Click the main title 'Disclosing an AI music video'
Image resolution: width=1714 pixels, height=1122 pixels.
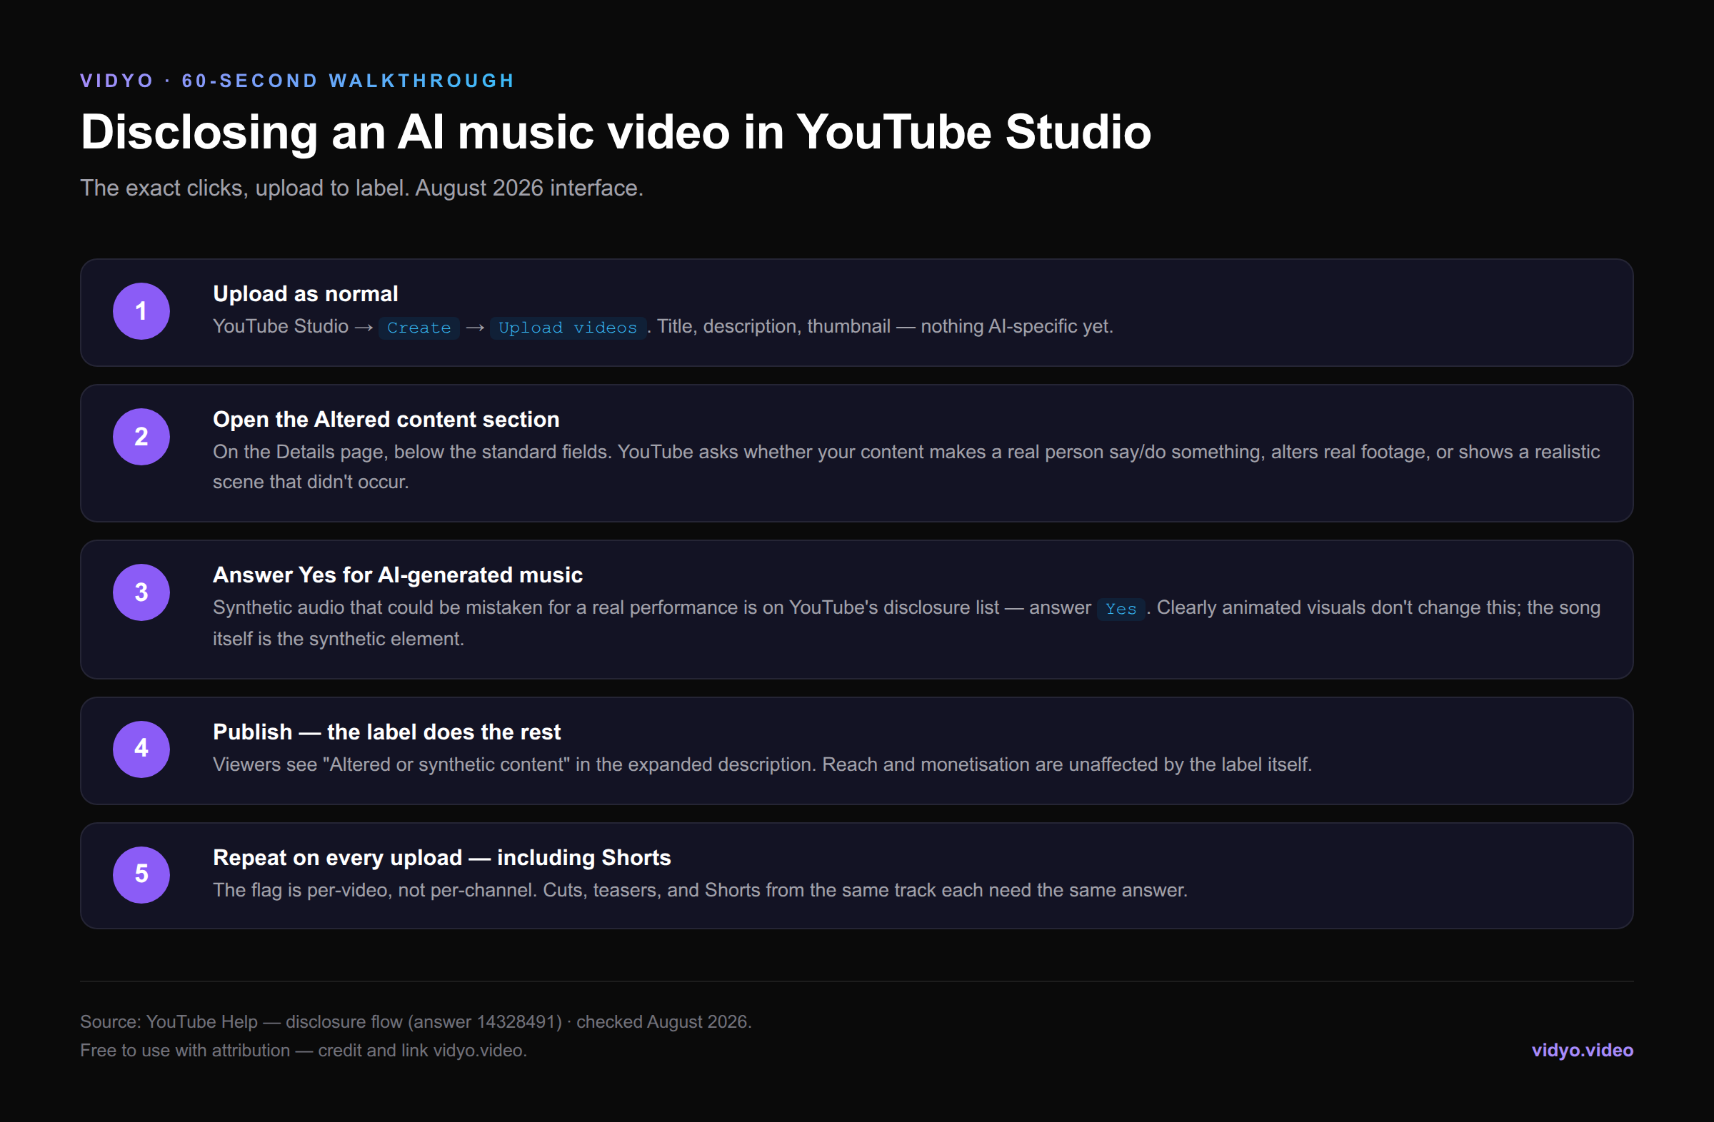pos(616,133)
